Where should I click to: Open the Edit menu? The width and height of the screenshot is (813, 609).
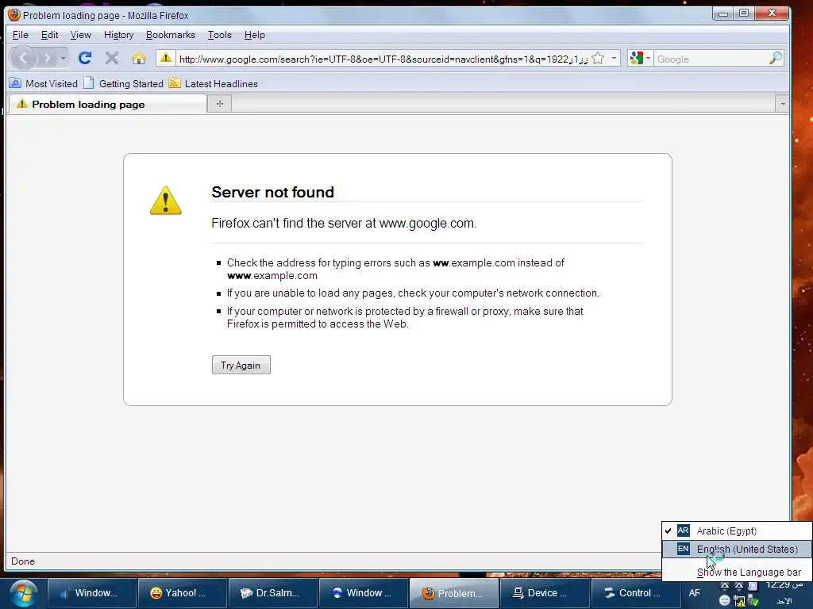tap(49, 35)
